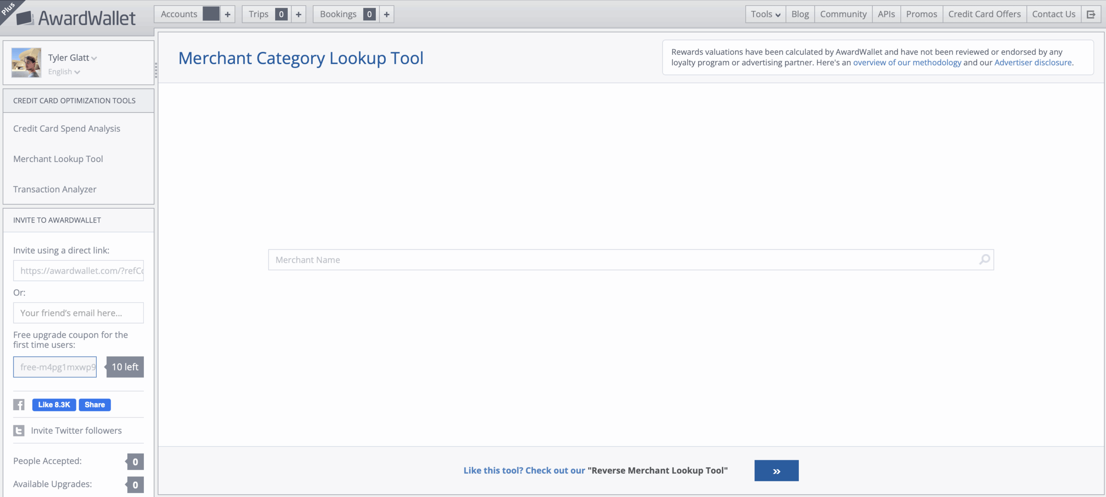
Task: Add a new trip with plus button
Action: point(299,14)
